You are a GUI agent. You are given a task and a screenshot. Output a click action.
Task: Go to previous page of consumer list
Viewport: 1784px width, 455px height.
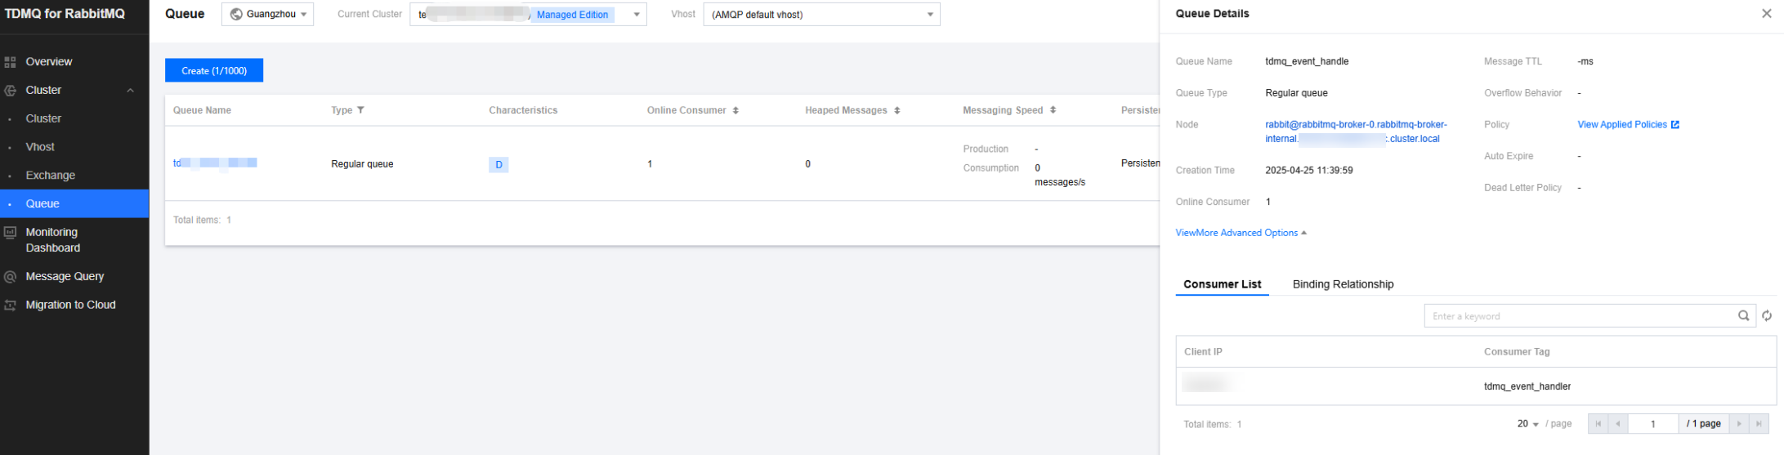click(1618, 424)
